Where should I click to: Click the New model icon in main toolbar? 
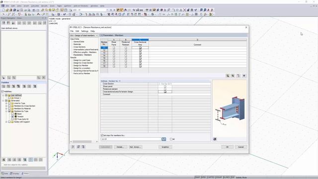pos(3,10)
